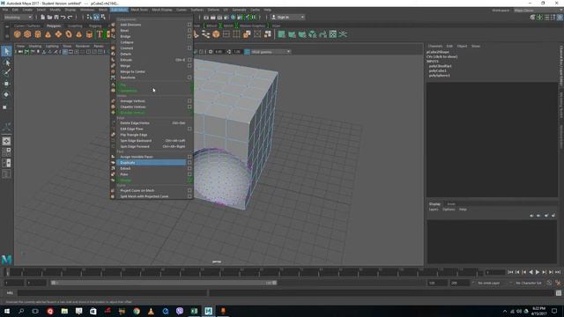Create a polygon sphere from shelf

point(18,34)
